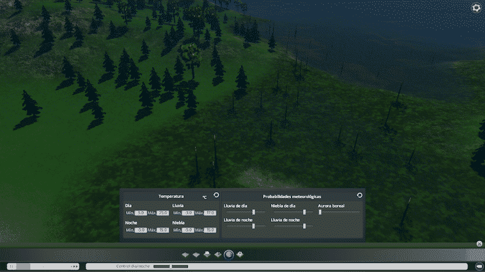Select the cloud-topped tile icon in the toolbar
The height and width of the screenshot is (272, 485).
(207, 254)
